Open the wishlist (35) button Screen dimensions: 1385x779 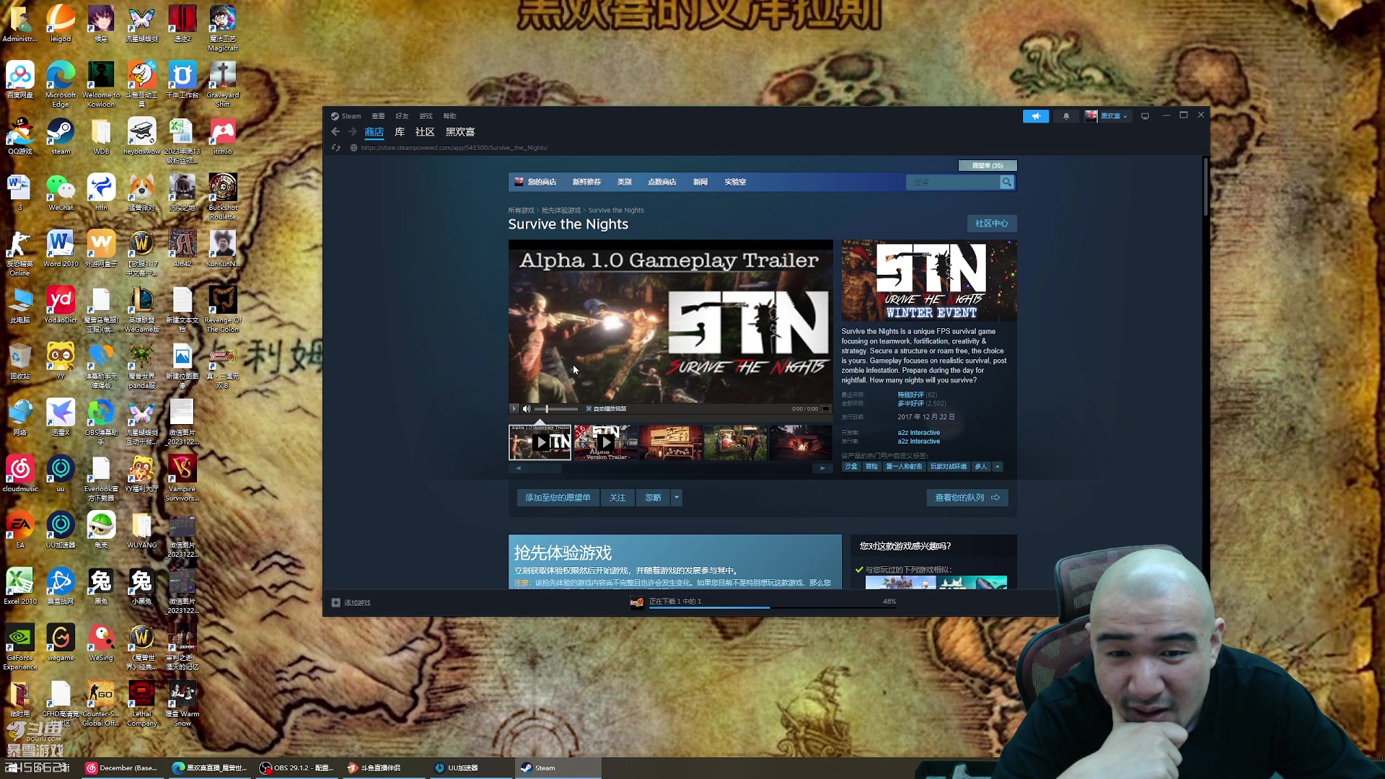tap(988, 166)
